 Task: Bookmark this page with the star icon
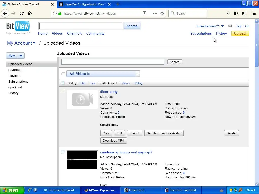(162, 13)
